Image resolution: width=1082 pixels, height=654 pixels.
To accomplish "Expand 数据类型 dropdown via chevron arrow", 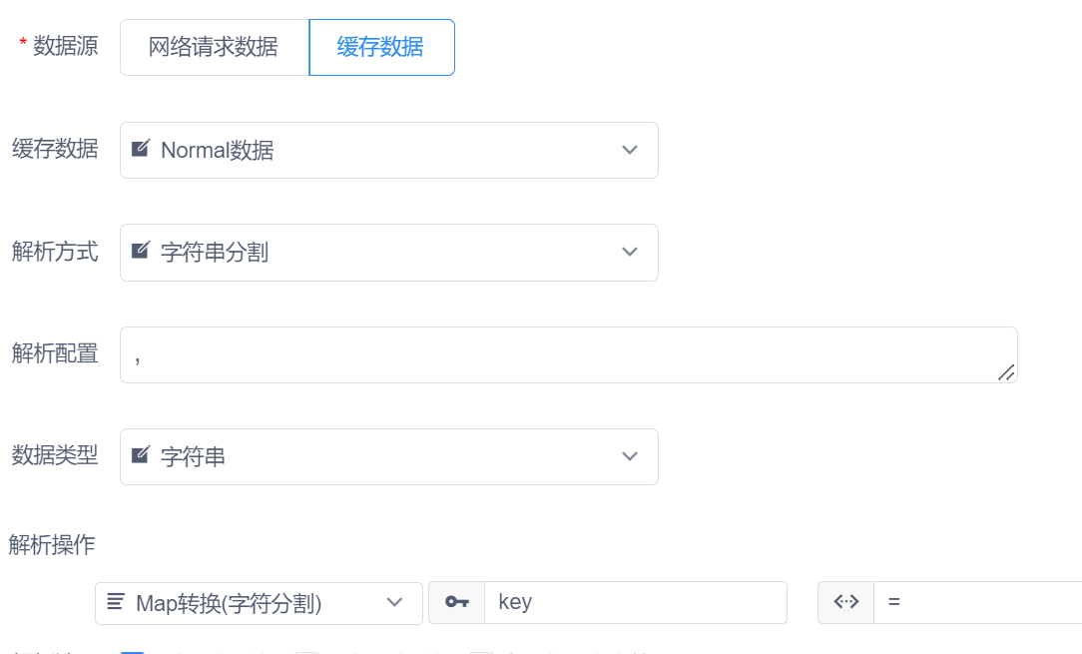I will click(630, 456).
